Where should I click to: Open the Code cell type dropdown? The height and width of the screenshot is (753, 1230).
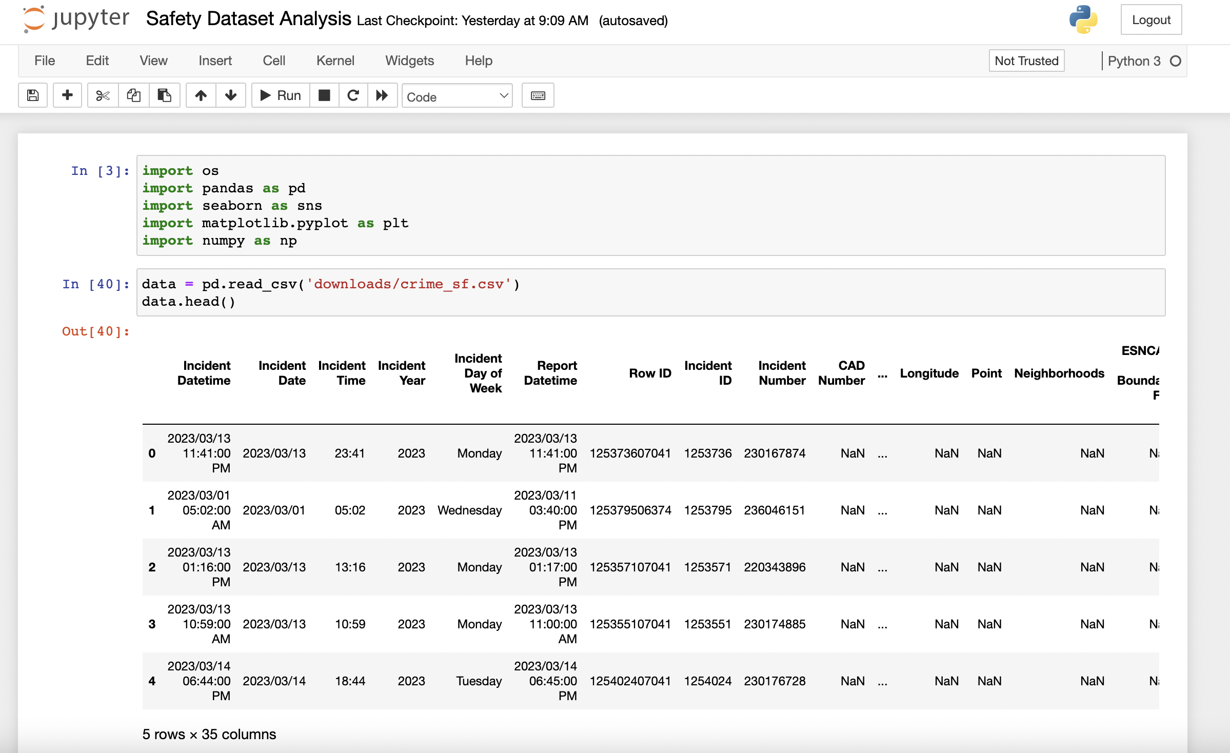457,96
